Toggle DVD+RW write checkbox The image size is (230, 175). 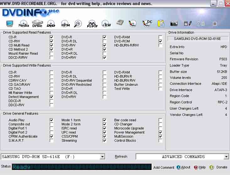104,97
